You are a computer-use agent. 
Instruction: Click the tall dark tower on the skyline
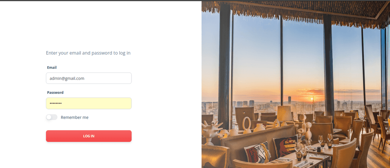(290, 100)
